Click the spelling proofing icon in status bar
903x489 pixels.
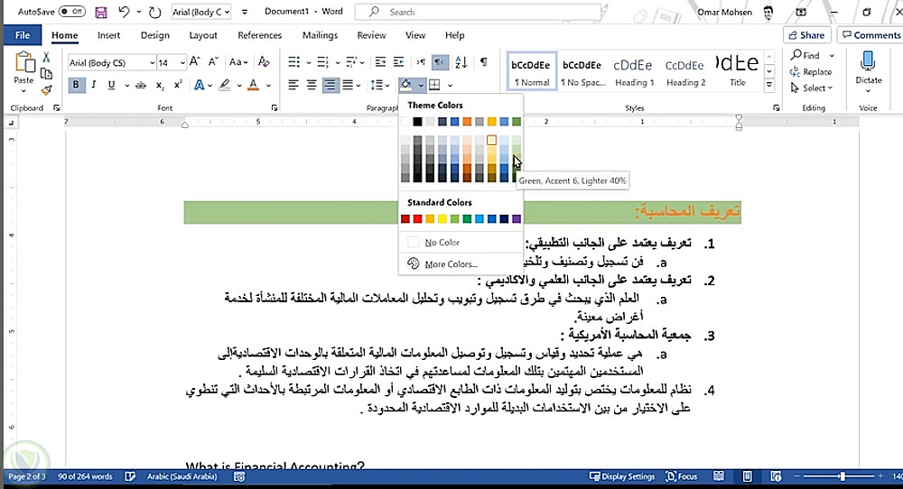(130, 476)
